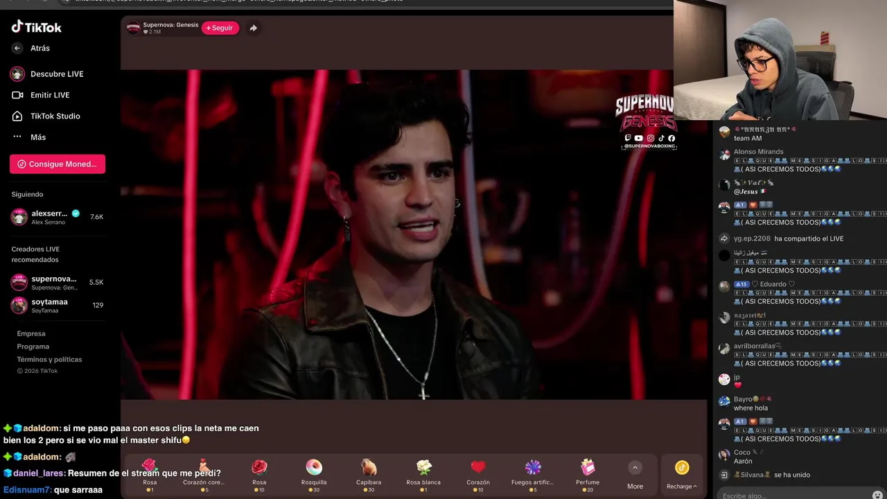Screen dimensions: 887x499
Task: Expand More gifts
Action: point(635,475)
